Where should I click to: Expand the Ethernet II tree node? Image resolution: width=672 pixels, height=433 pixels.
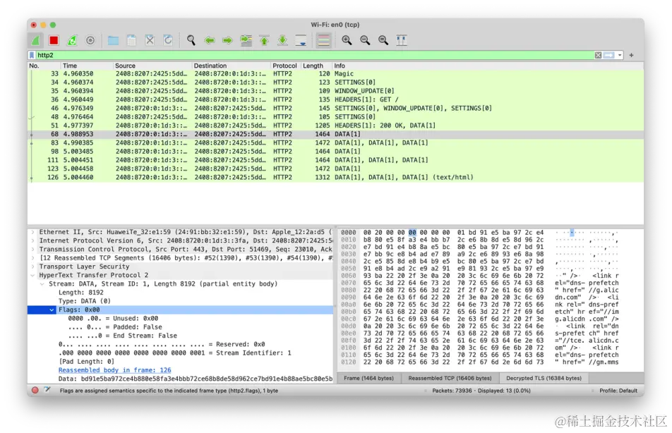point(33,232)
